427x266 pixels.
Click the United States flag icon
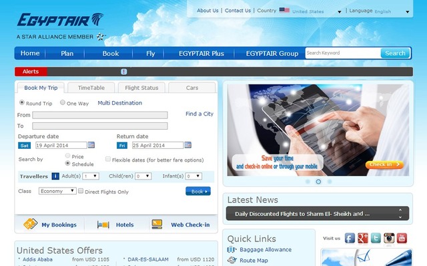[x=284, y=11]
